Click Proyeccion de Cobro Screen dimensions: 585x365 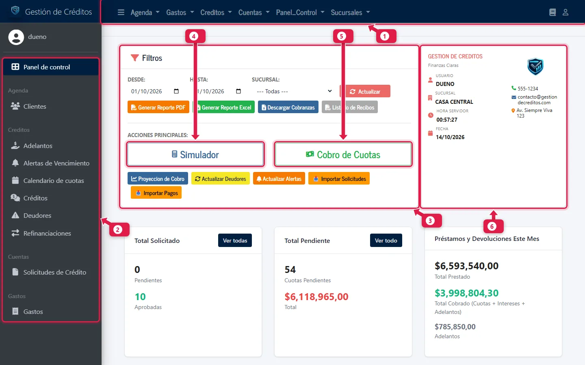158,178
